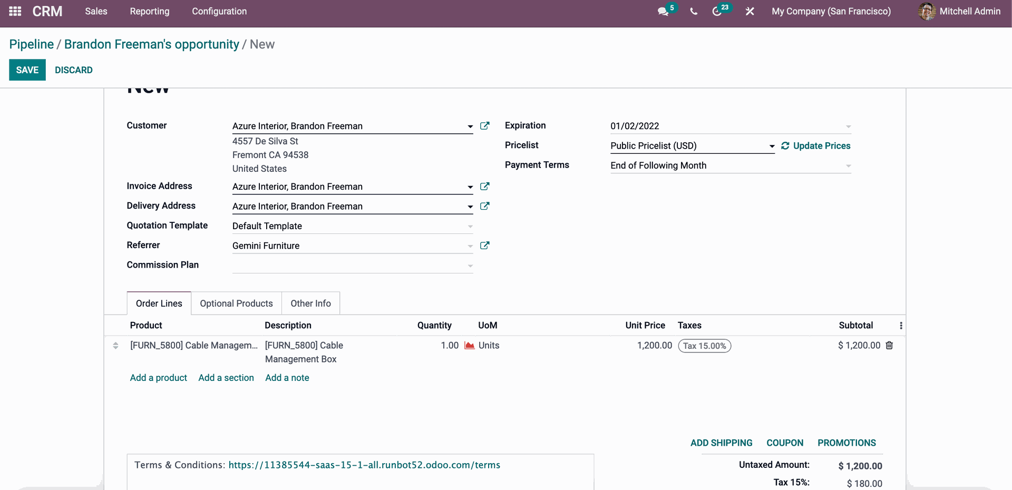This screenshot has height=490, width=1012.
Task: Click the SAVE button
Action: coord(27,70)
